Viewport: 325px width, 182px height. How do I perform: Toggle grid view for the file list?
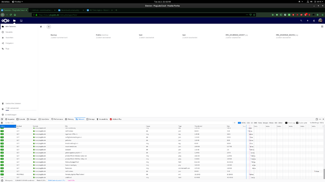(x=322, y=26)
